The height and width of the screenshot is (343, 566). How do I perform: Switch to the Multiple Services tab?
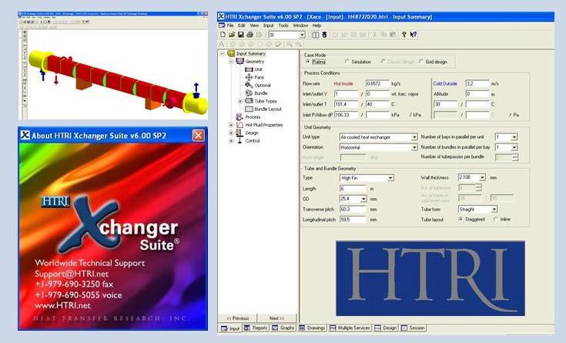pyautogui.click(x=350, y=328)
